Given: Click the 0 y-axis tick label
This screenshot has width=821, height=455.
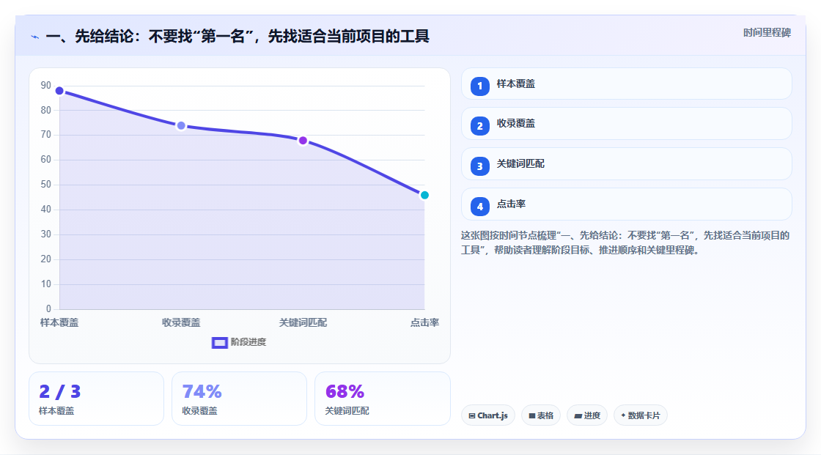Looking at the screenshot, I should point(48,309).
